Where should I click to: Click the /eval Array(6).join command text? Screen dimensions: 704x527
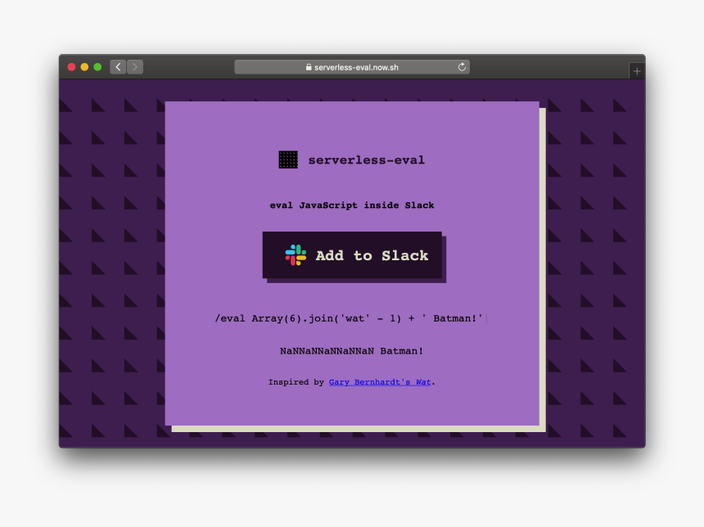coord(349,318)
